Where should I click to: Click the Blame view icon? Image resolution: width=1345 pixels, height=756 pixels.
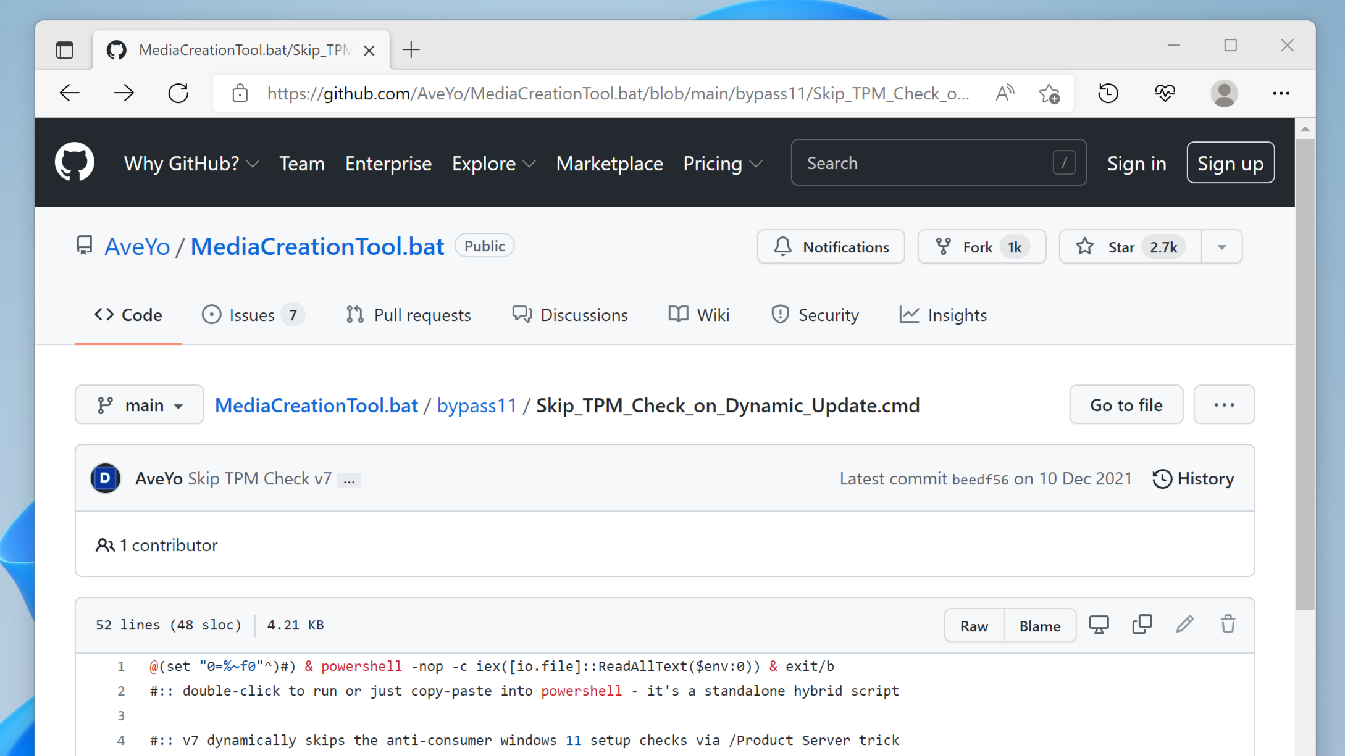(x=1039, y=625)
